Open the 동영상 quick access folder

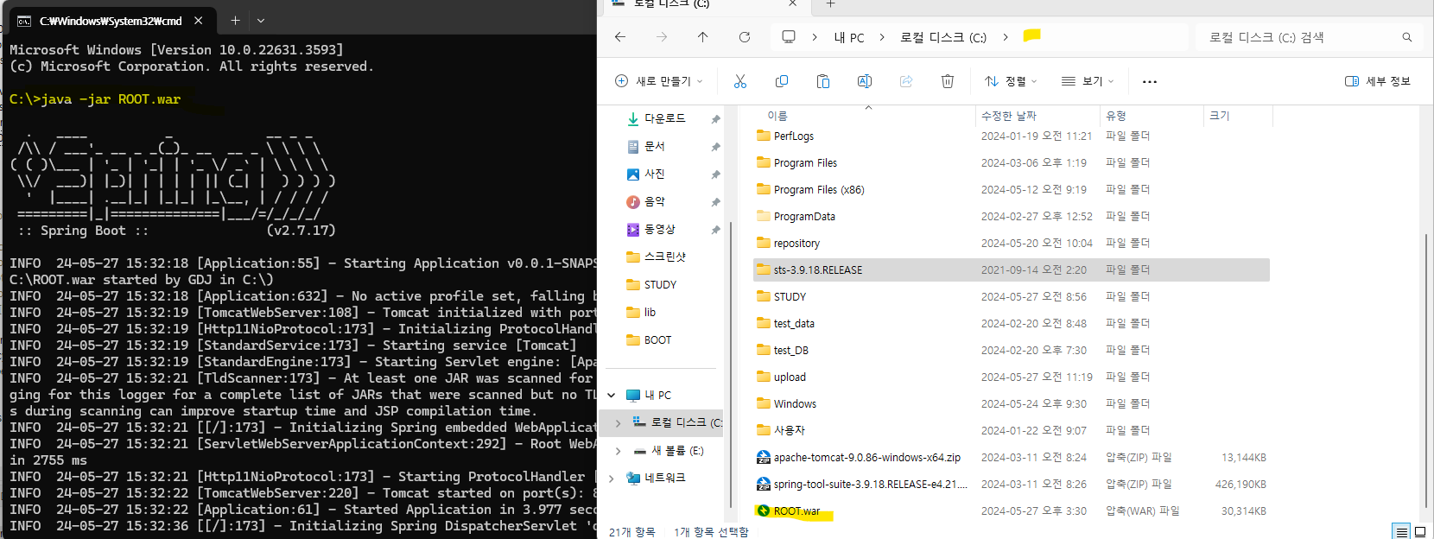coord(659,229)
